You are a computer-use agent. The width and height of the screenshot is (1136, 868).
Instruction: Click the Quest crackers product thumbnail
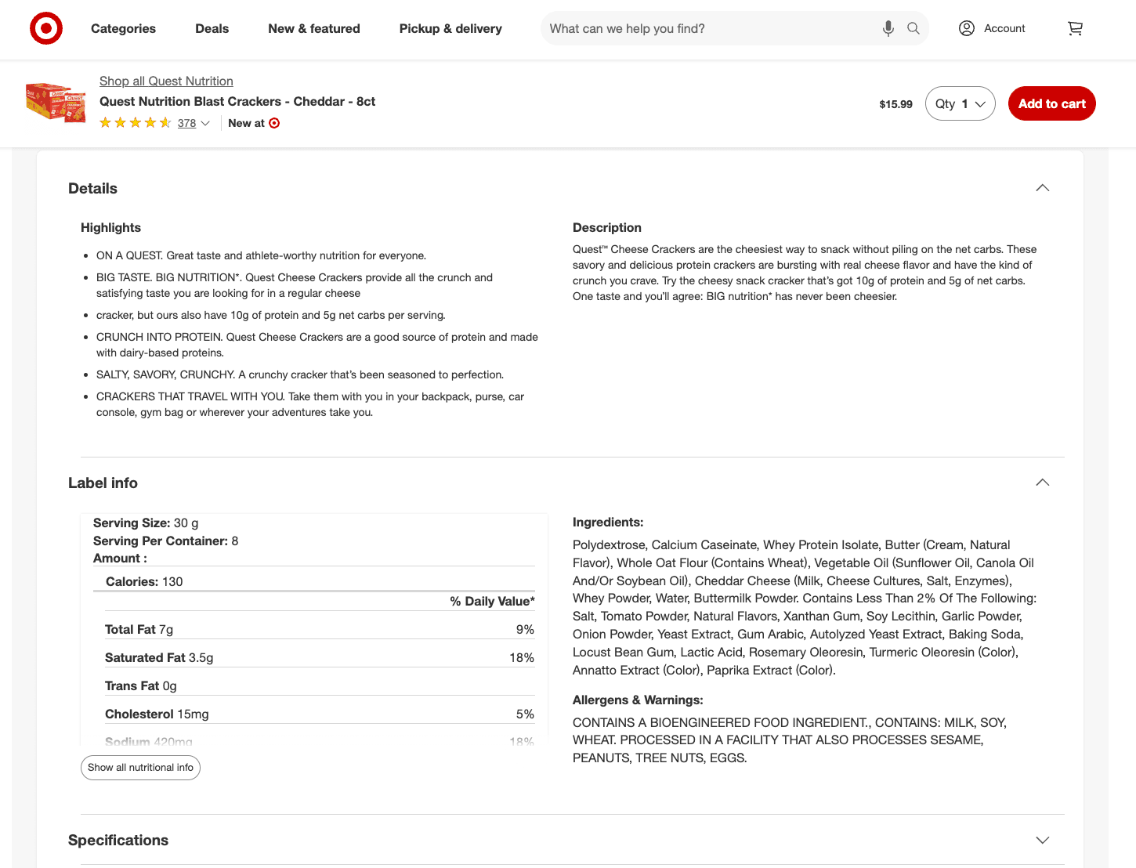click(56, 103)
